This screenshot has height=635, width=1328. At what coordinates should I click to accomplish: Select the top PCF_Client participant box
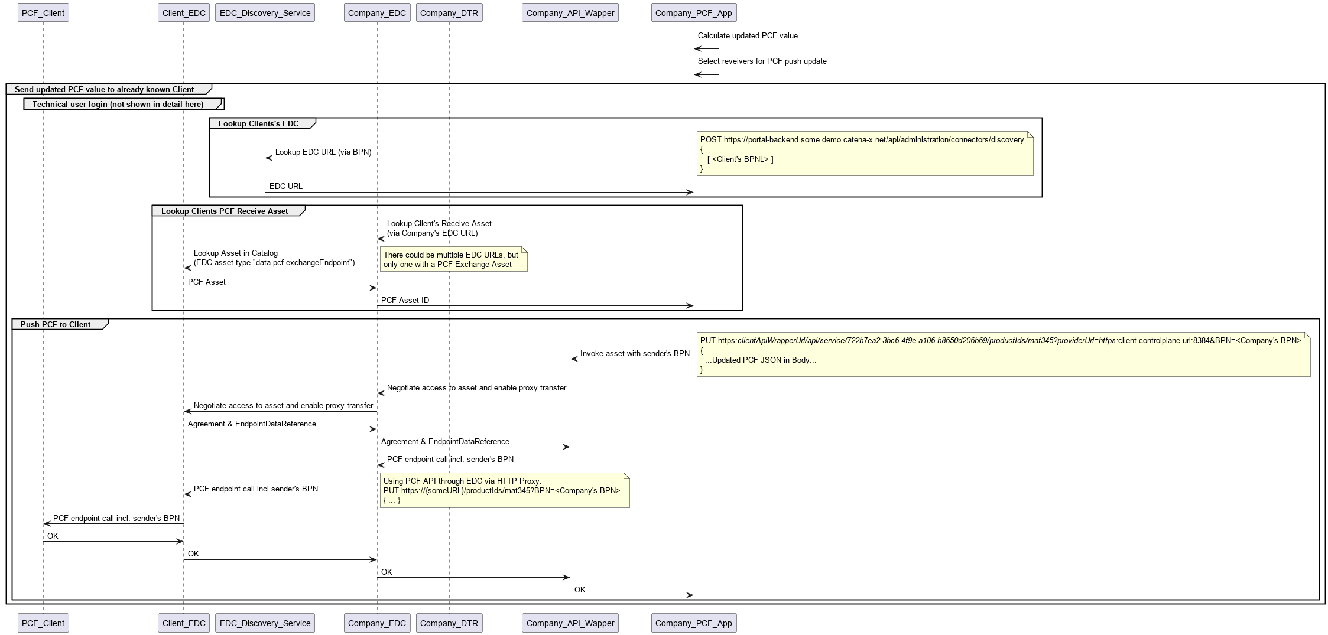pyautogui.click(x=43, y=12)
